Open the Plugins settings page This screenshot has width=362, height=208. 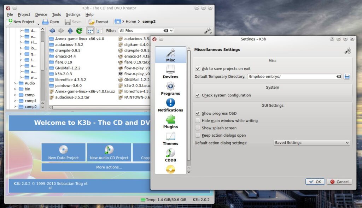(x=171, y=121)
